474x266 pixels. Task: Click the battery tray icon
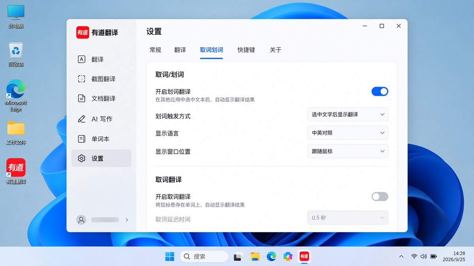tap(433, 257)
